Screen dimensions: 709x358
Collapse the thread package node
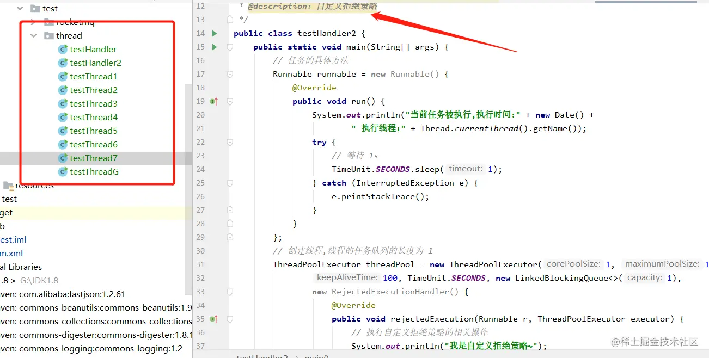click(x=34, y=35)
